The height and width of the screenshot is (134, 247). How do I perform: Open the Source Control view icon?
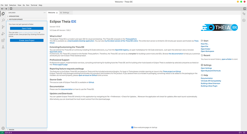click(3, 27)
